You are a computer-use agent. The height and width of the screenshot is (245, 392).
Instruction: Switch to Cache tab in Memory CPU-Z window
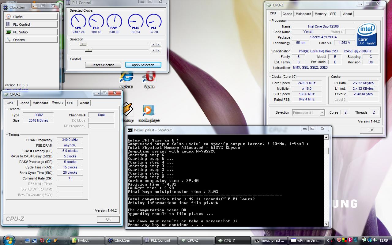point(24,103)
